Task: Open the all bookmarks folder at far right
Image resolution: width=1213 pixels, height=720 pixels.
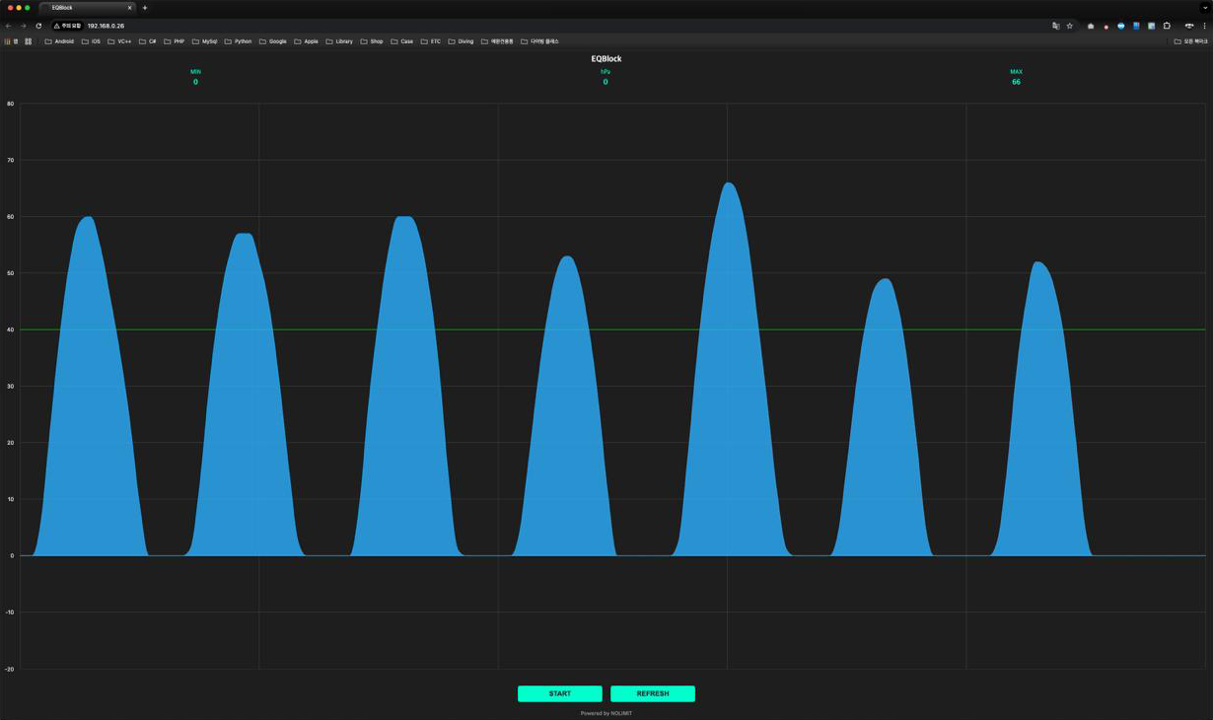Action: pyautogui.click(x=1190, y=41)
